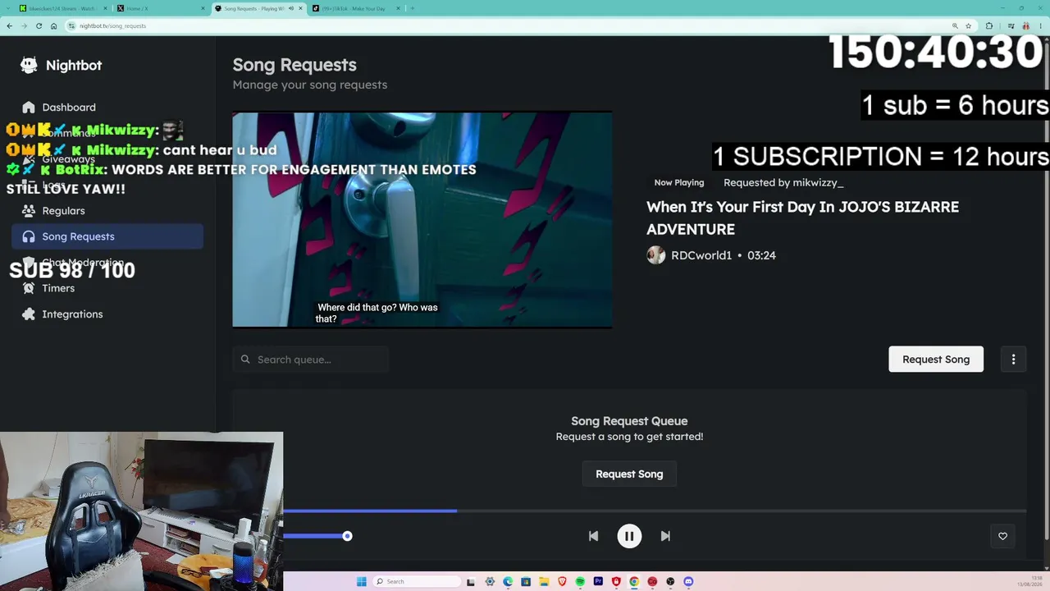Open the browser extensions puzzle icon
This screenshot has height=591, width=1050.
tap(988, 26)
